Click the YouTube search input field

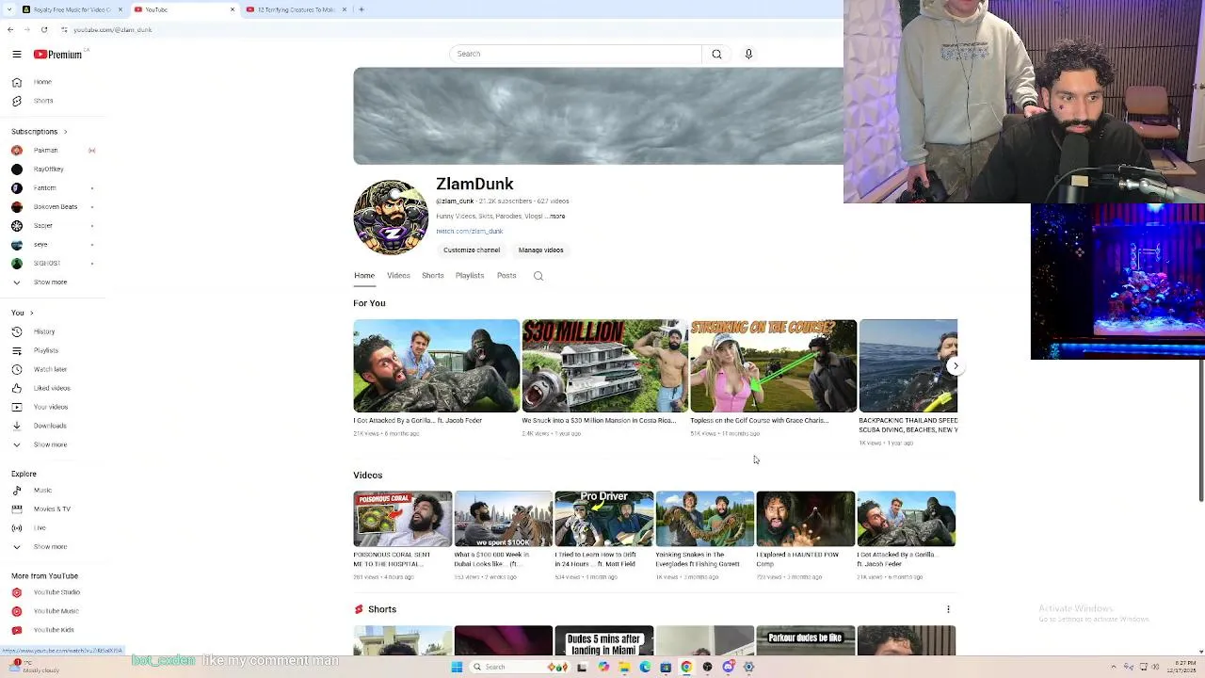point(575,54)
